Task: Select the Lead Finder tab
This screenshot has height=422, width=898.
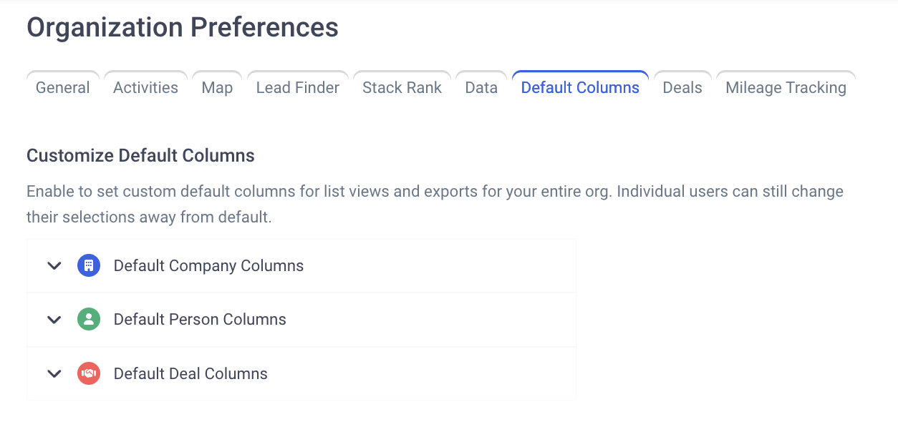Action: tap(298, 87)
